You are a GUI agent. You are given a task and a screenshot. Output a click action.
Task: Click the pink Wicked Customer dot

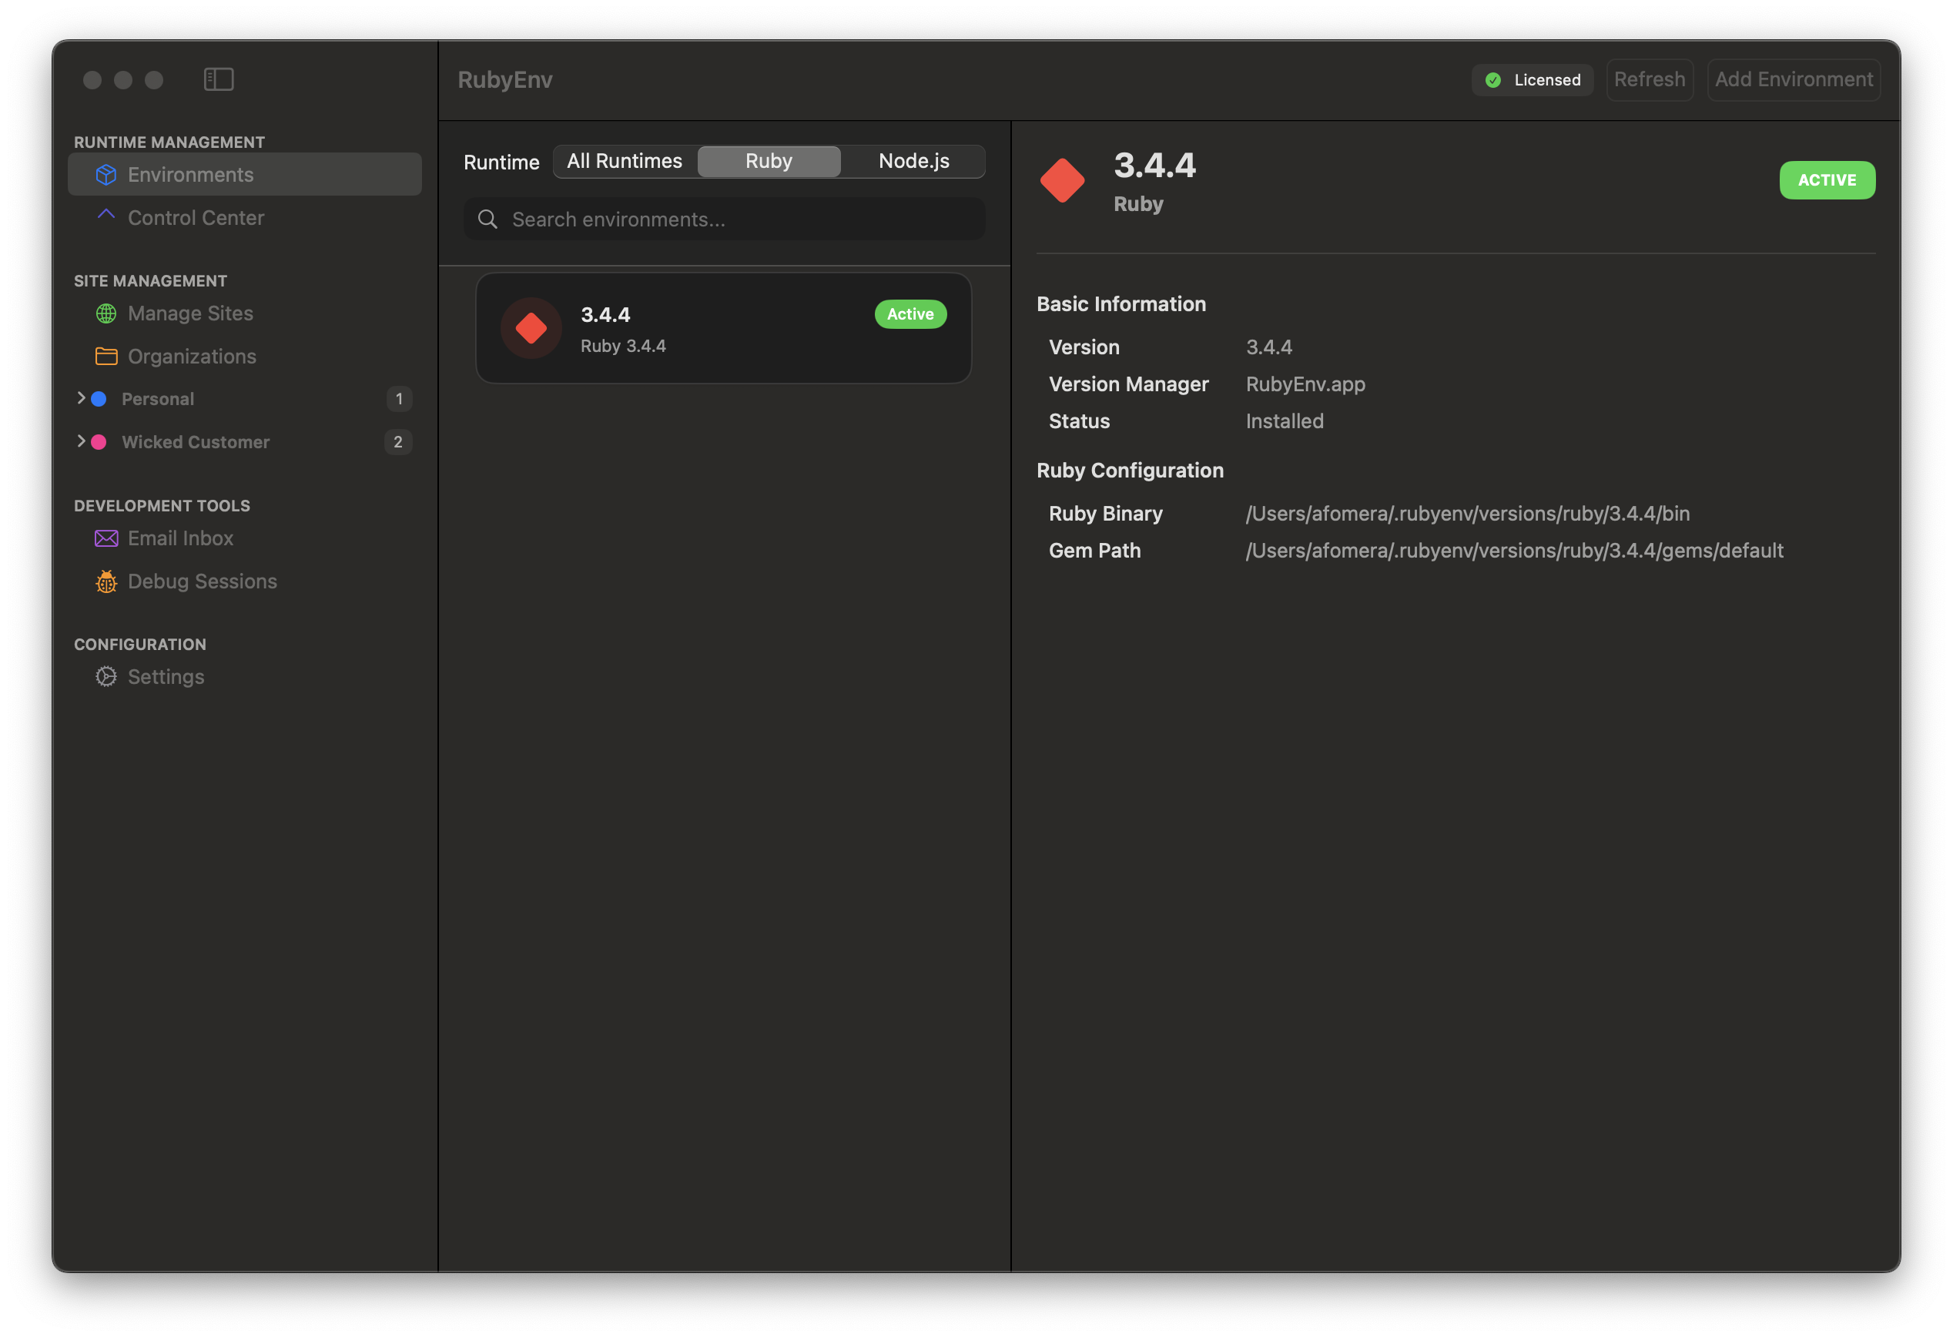tap(99, 442)
